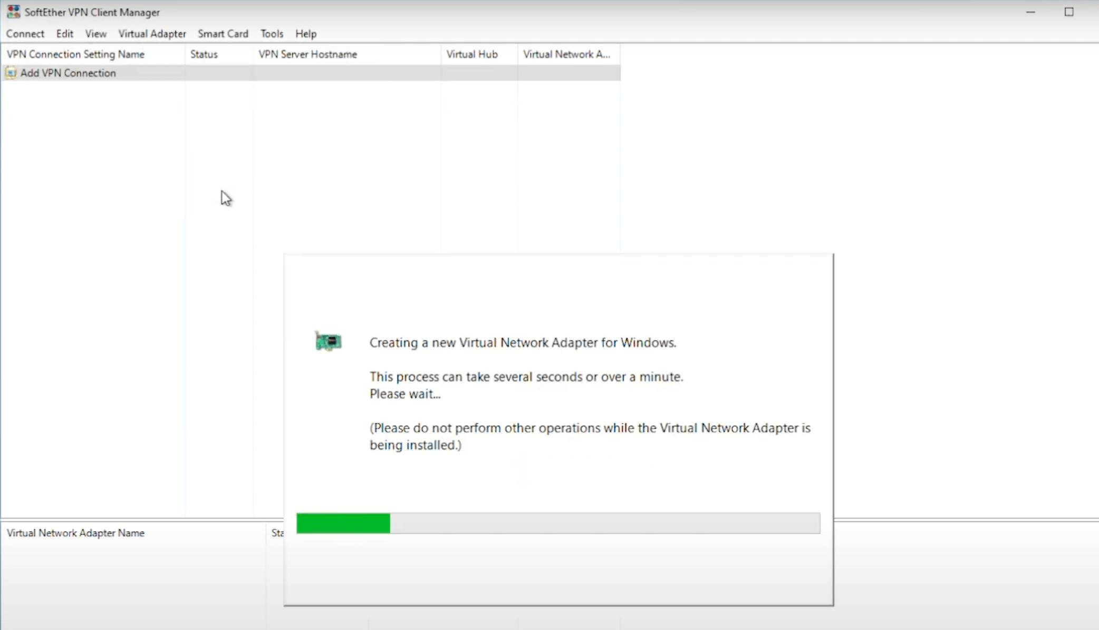Click the Status column header
Screen dimensions: 1099x630
tap(203, 54)
